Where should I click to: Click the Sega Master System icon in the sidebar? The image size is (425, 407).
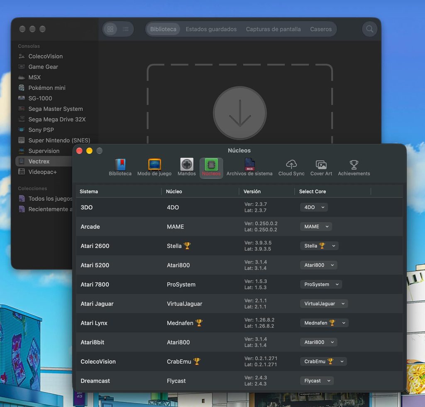point(22,109)
